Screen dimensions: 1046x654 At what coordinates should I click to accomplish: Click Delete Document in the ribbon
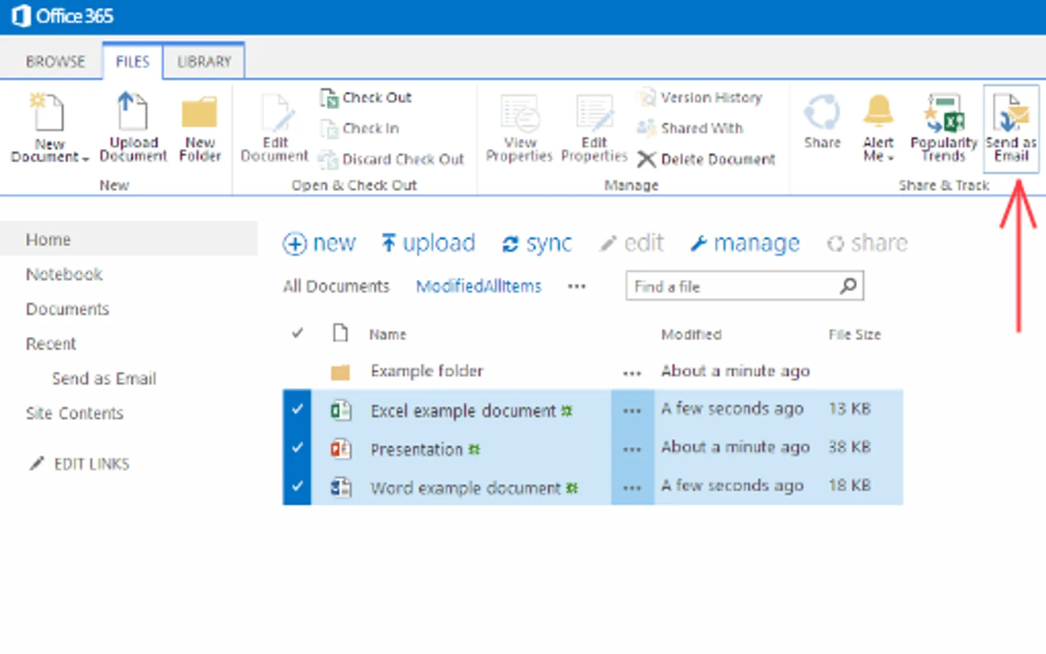point(707,159)
